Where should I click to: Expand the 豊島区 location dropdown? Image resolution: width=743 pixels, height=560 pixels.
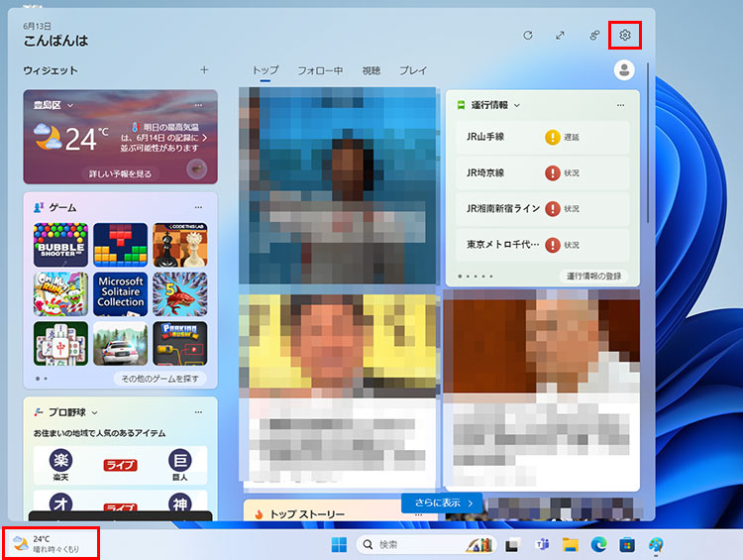click(x=70, y=105)
